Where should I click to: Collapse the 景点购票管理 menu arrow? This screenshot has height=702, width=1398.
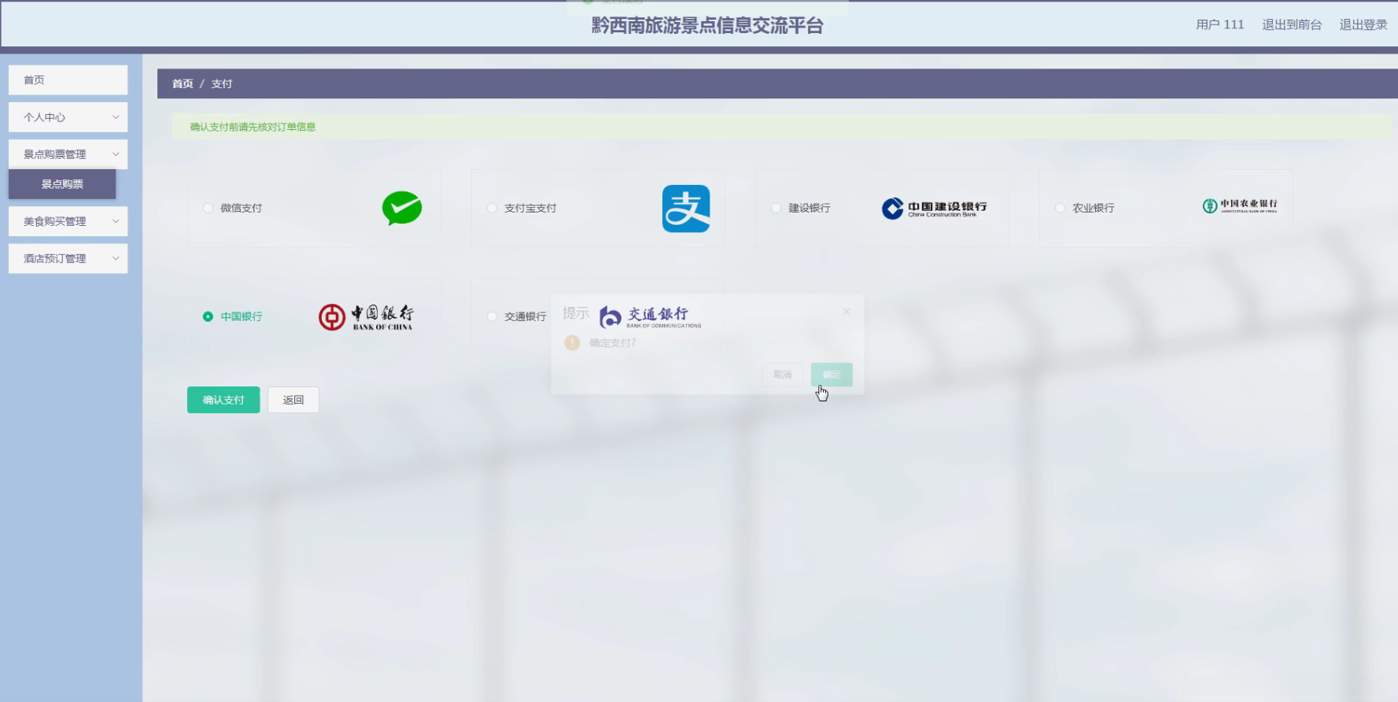tap(116, 154)
